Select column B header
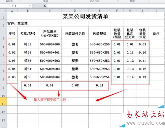165x128 pixels. (28, 11)
